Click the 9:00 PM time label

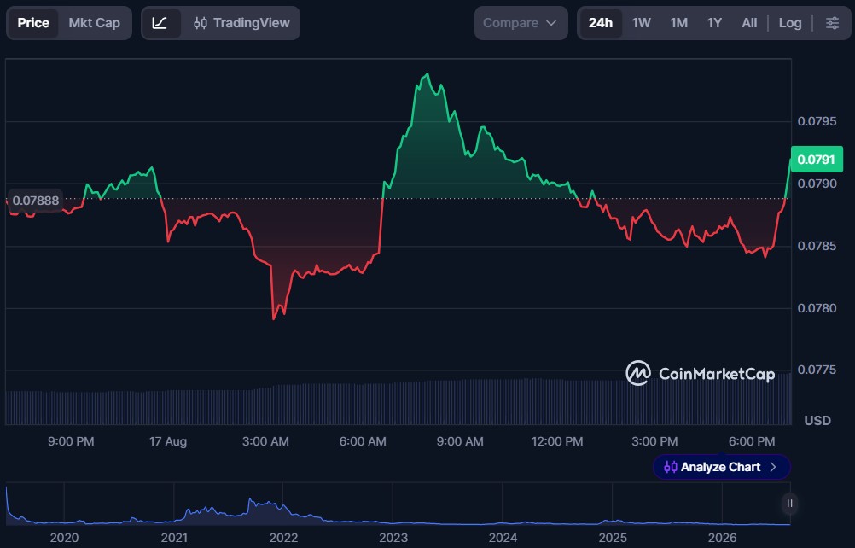[71, 441]
